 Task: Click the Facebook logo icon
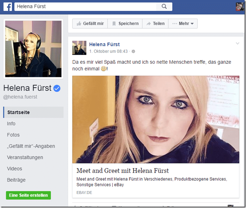(x=8, y=7)
